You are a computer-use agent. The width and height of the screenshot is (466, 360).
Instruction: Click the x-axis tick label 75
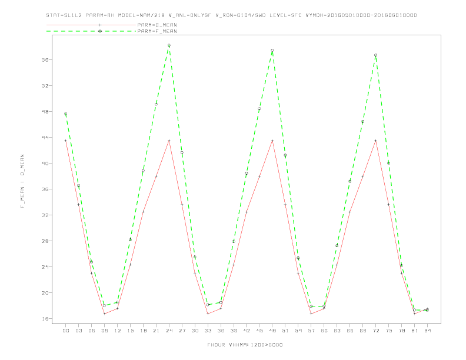(388, 331)
